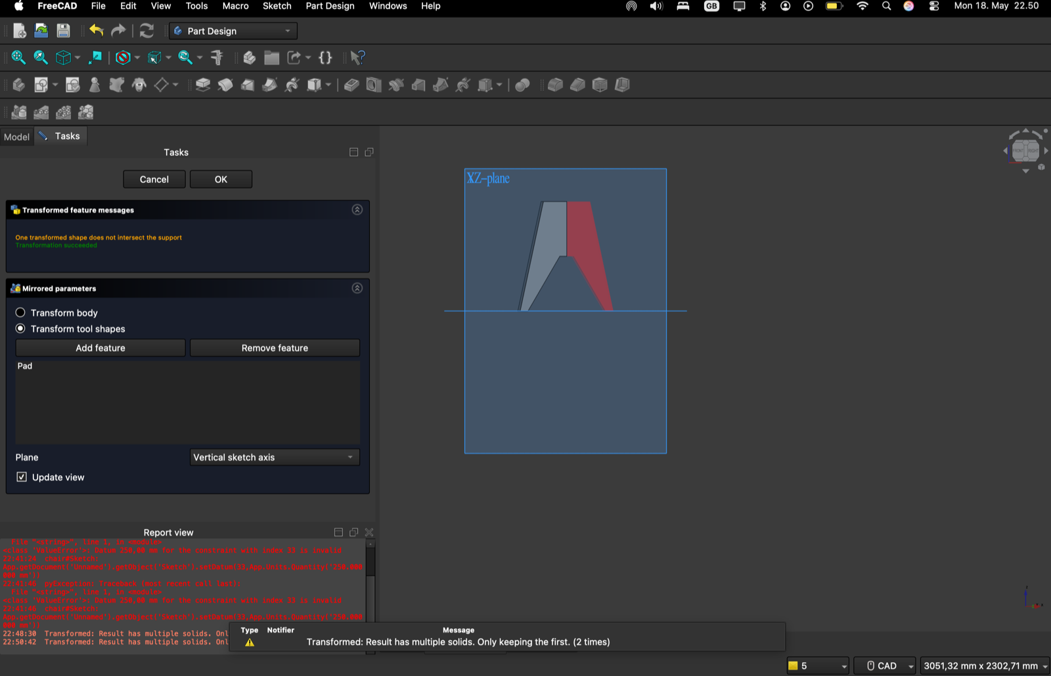
Task: Activate What's This help pointer
Action: [x=357, y=58]
